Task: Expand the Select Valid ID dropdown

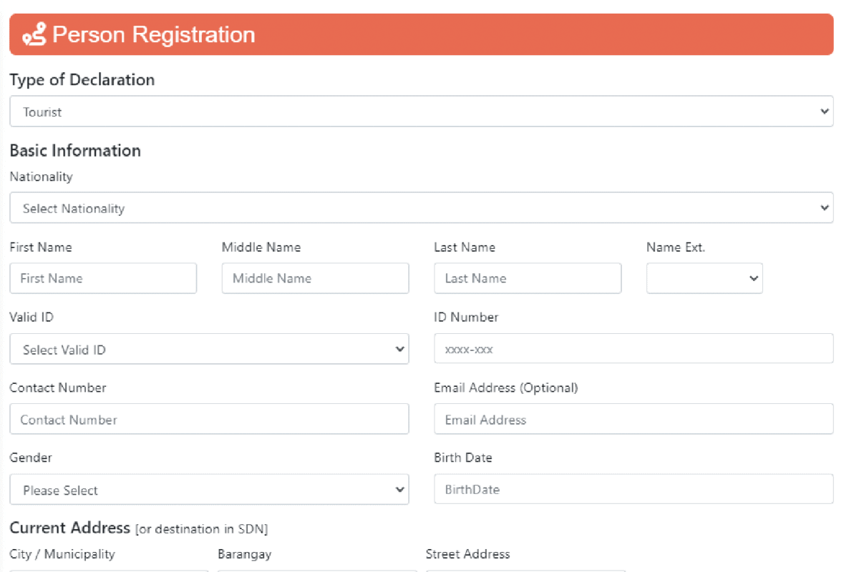Action: [x=209, y=349]
